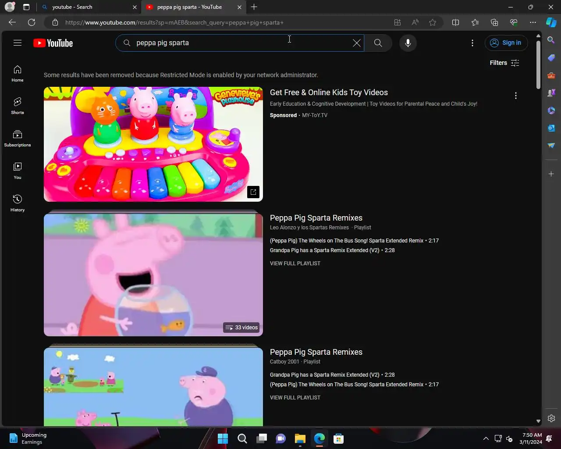The width and height of the screenshot is (561, 449).
Task: View full playlist by Leo Alonzo
Action: [295, 264]
